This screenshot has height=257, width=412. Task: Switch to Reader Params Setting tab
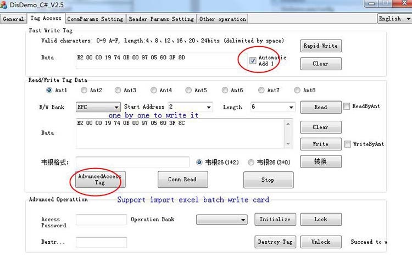click(x=162, y=19)
